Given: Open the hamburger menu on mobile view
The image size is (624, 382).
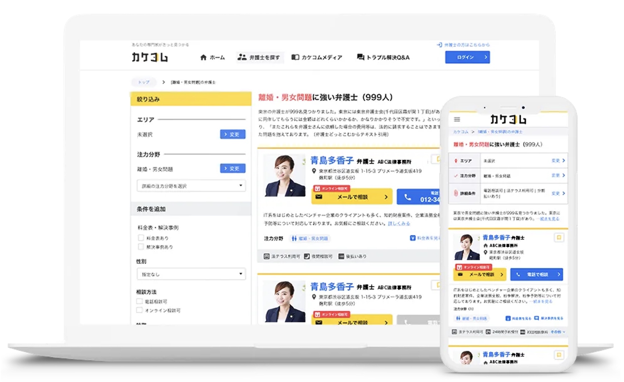Looking at the screenshot, I should coord(457,119).
